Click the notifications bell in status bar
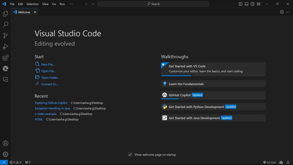The image size is (293, 165). coord(288,162)
